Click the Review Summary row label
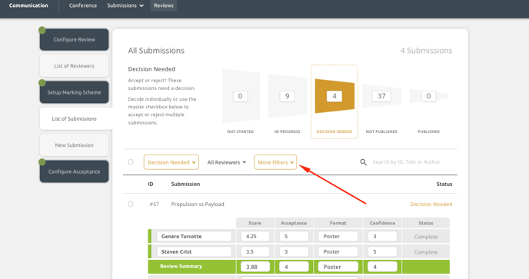 (181, 266)
